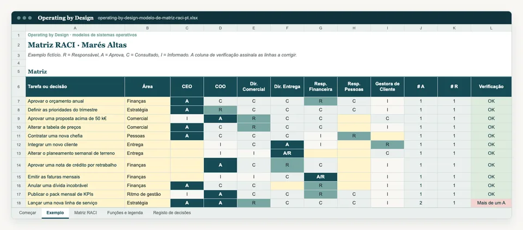The image size is (523, 230).
Task: Select column L header
Action: click(491, 28)
